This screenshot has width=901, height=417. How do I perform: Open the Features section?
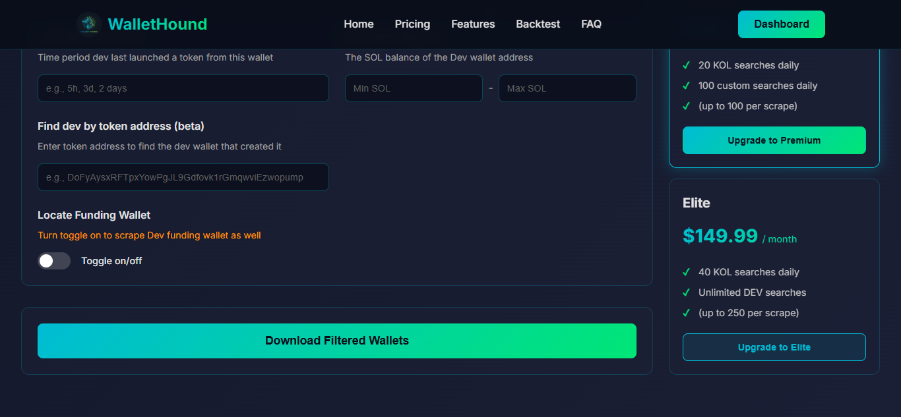472,24
